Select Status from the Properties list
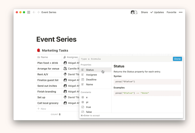Screen dimensions: 195x133 pyautogui.click(x=90, y=70)
